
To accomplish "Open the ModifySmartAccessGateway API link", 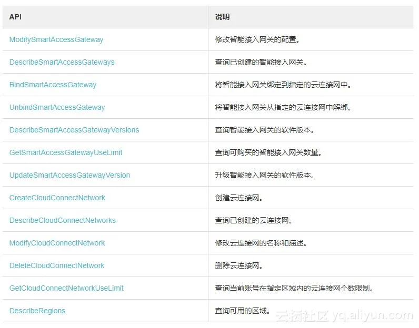I will (x=56, y=40).
